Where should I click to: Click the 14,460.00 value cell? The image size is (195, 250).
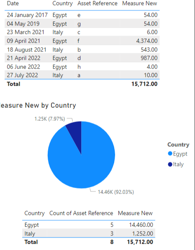(x=141, y=225)
